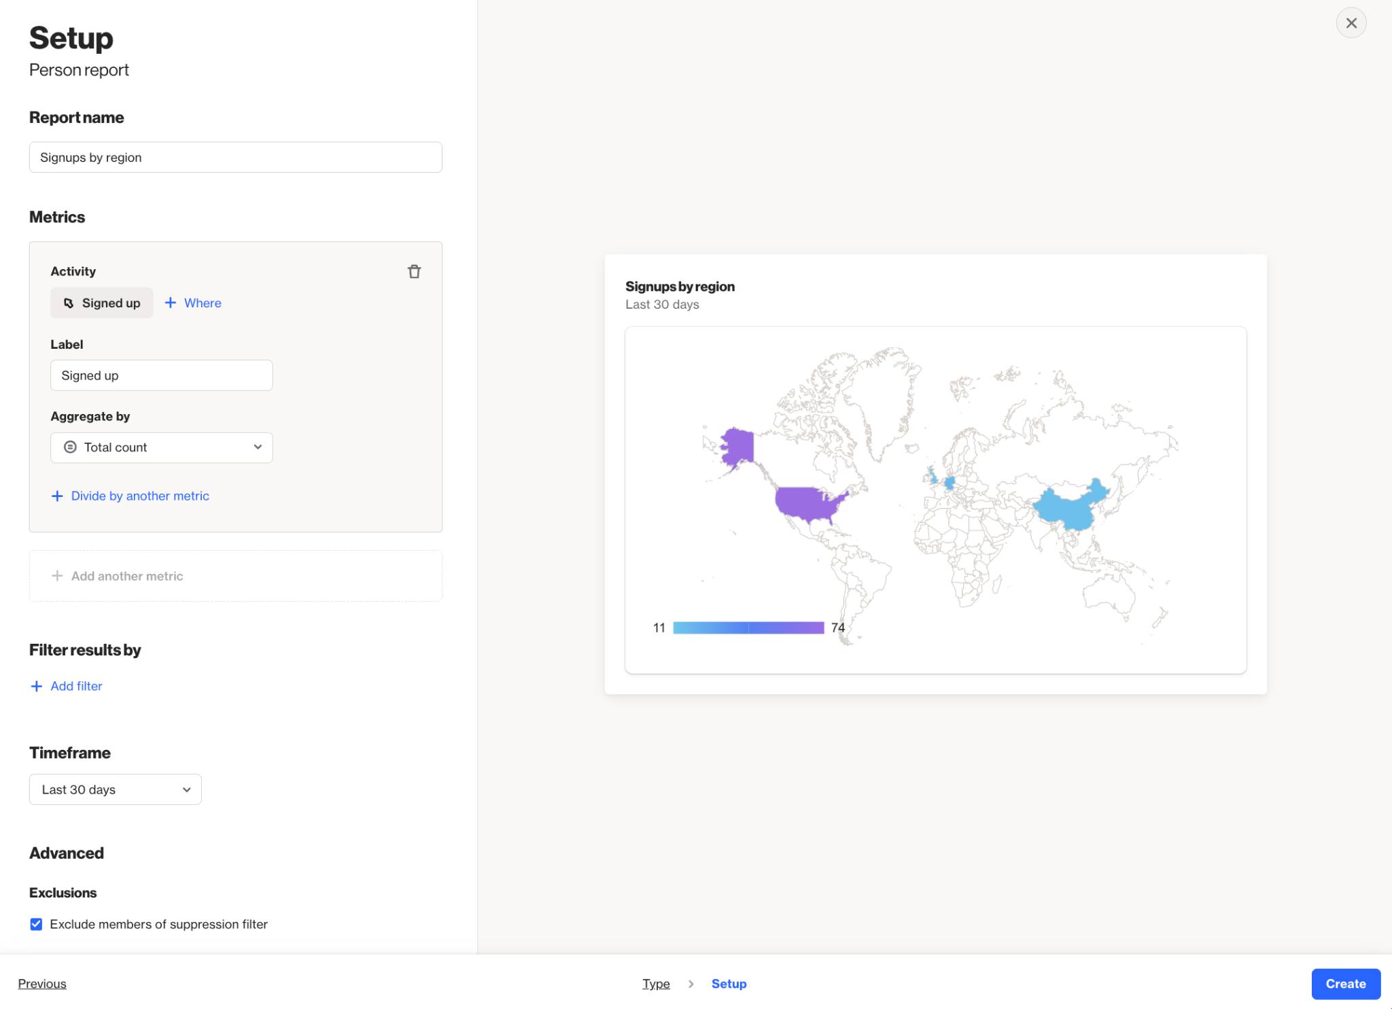The height and width of the screenshot is (1009, 1392).
Task: Click the Report name input field
Action: coord(235,158)
